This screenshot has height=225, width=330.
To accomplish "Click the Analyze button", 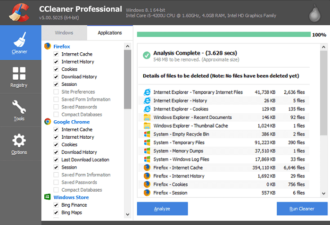I will [x=162, y=208].
